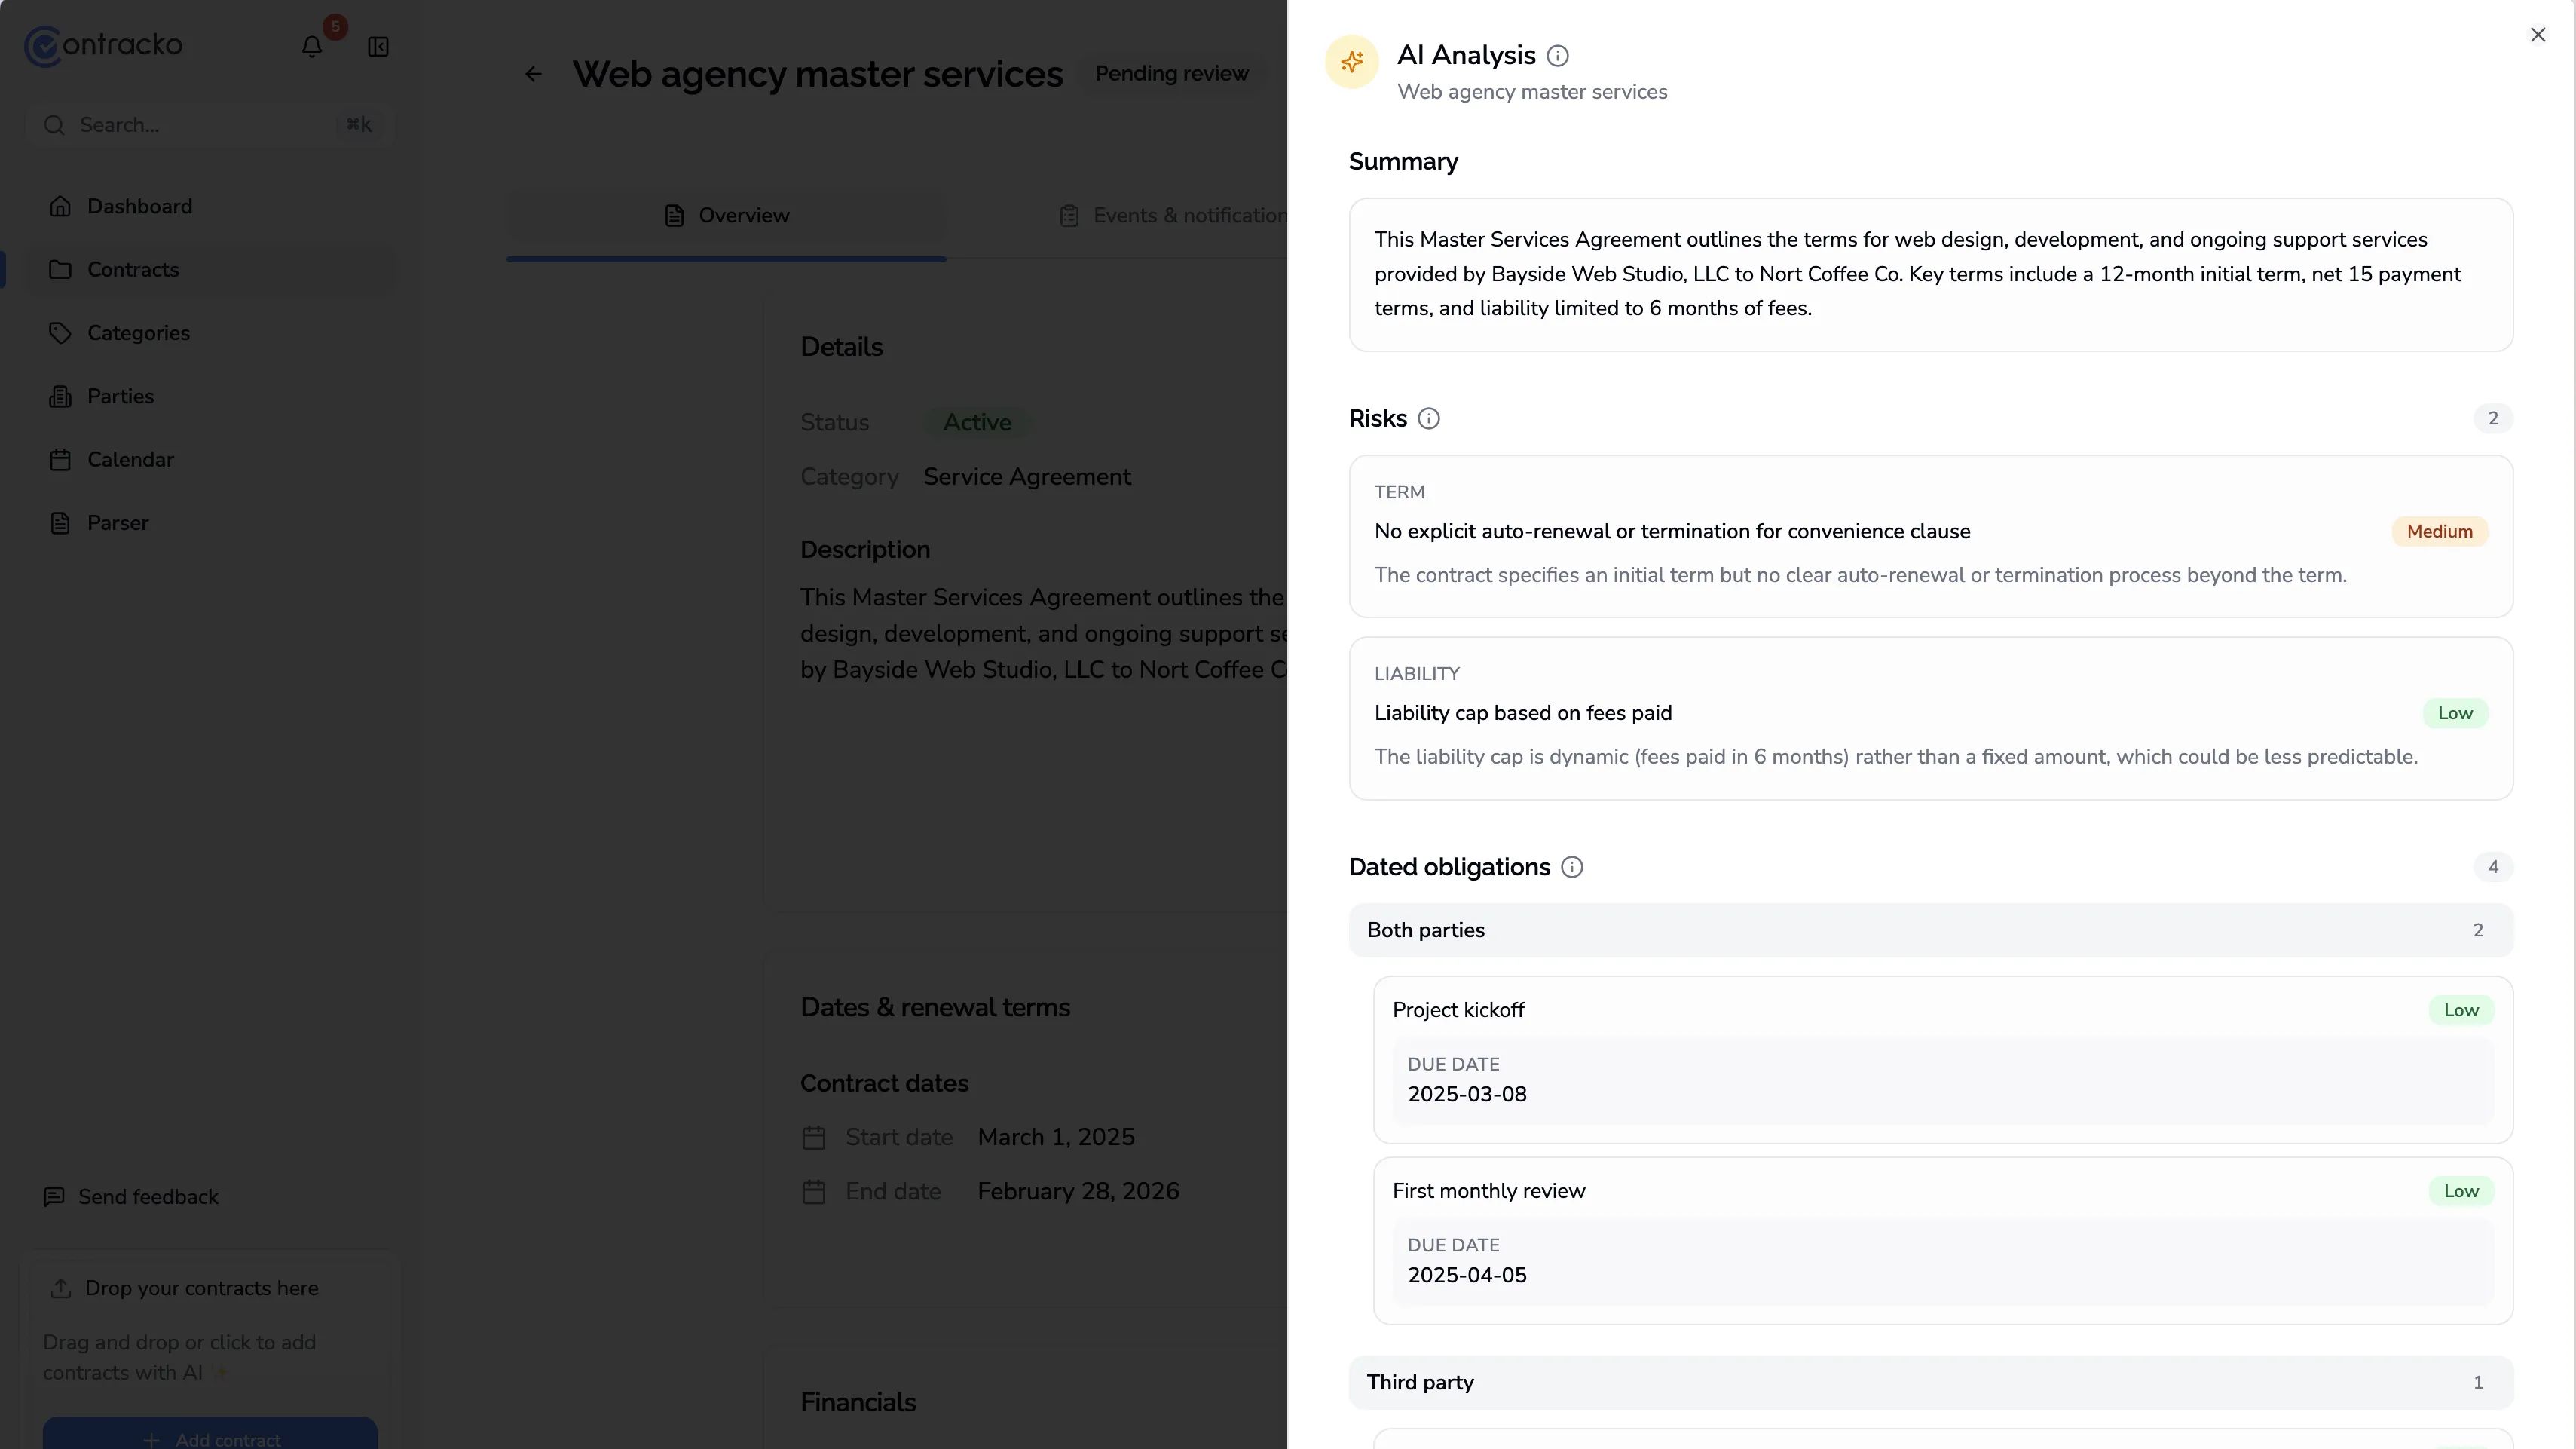The width and height of the screenshot is (2576, 1449).
Task: Click the Risks section heading
Action: pyautogui.click(x=1377, y=419)
